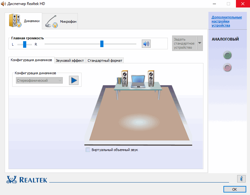250x195 pixels.
Task: Click the main volume slider handle
Action: [102, 44]
